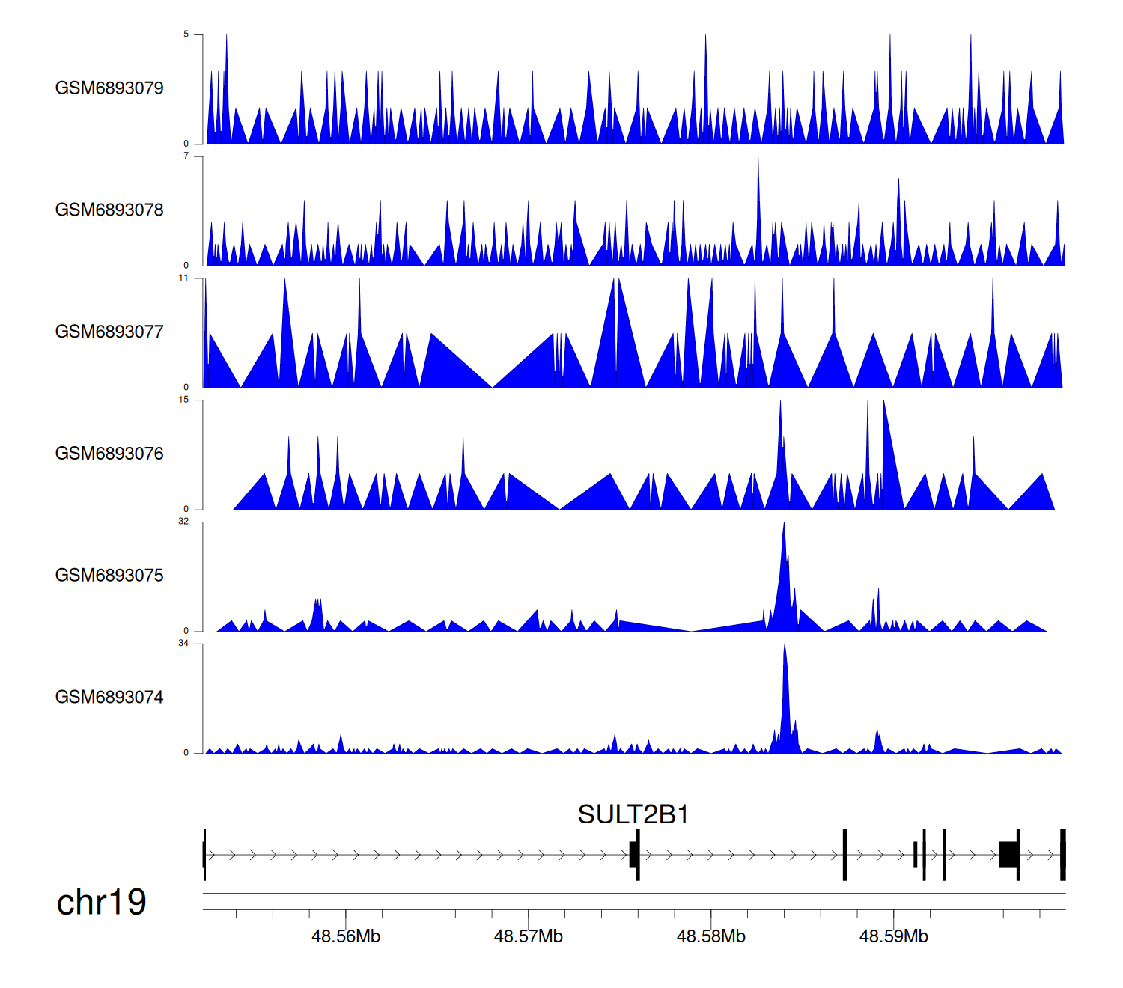Click the last exon of SULT2B1 gene

[x=1062, y=854]
